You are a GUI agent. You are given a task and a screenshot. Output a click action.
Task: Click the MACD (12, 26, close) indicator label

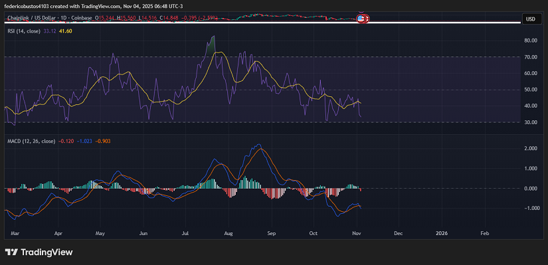(31, 141)
